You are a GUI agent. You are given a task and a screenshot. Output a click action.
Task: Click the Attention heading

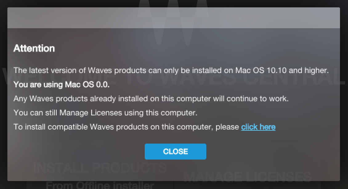tap(34, 48)
